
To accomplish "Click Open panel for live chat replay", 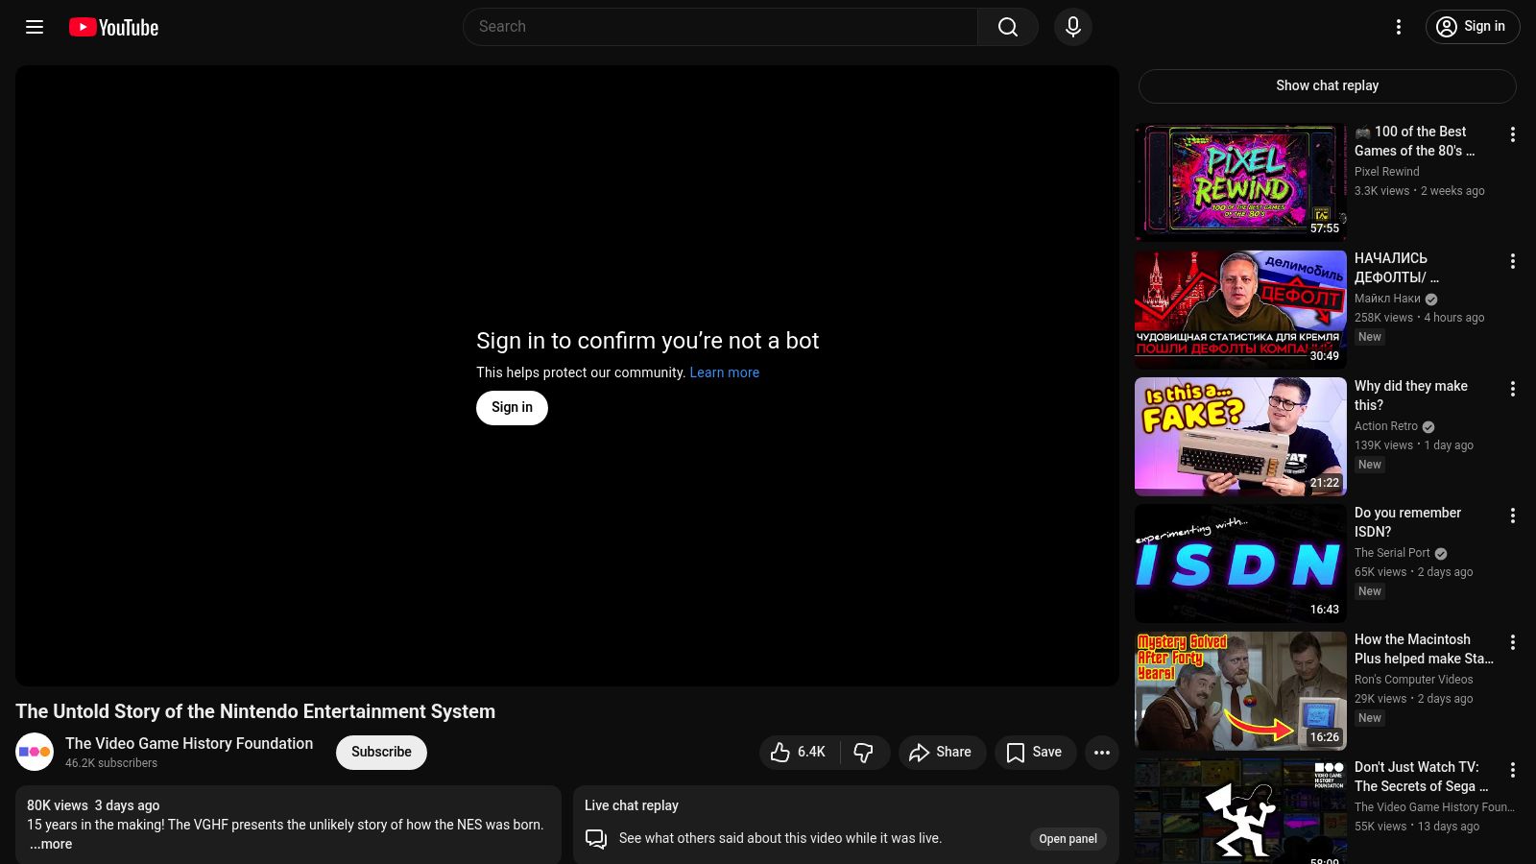I will click(x=1068, y=839).
